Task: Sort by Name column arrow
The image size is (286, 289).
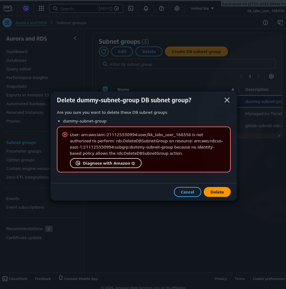Action: [x=233, y=89]
